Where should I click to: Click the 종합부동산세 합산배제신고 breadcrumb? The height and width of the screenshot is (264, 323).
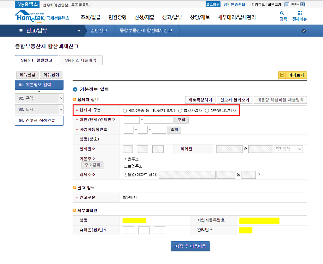pos(146,31)
